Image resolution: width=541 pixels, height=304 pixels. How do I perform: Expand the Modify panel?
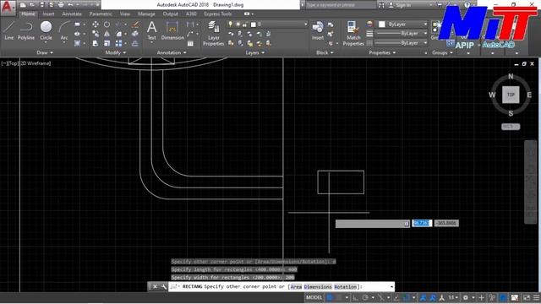[x=116, y=52]
